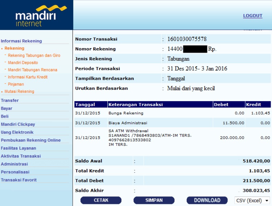The height and width of the screenshot is (206, 272).
Task: Print statement with CETAK button
Action: (x=101, y=200)
